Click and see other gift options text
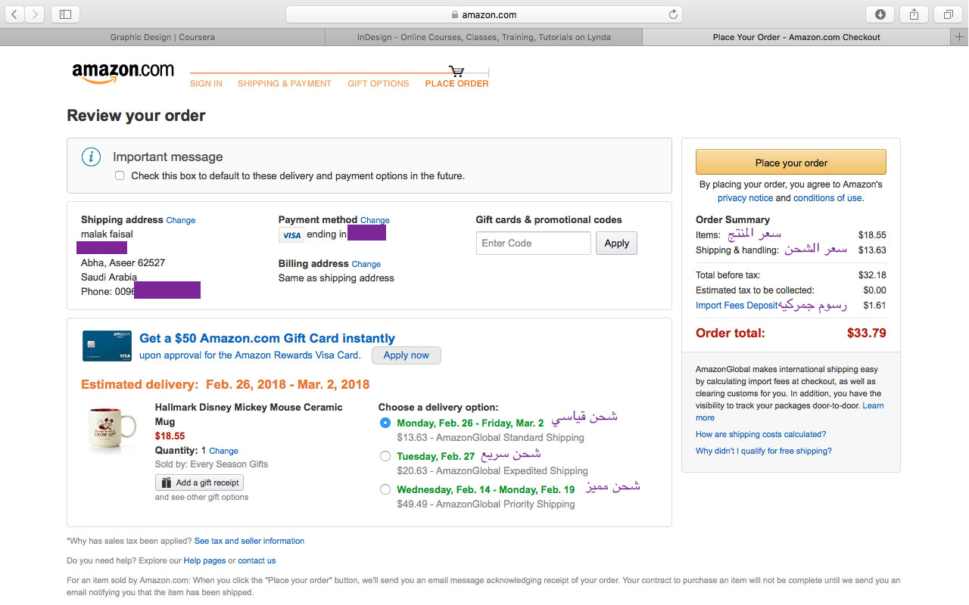The image size is (969, 605). coord(201,498)
